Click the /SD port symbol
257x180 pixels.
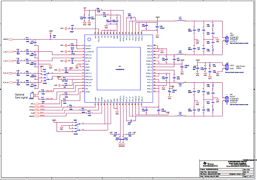tap(36, 104)
